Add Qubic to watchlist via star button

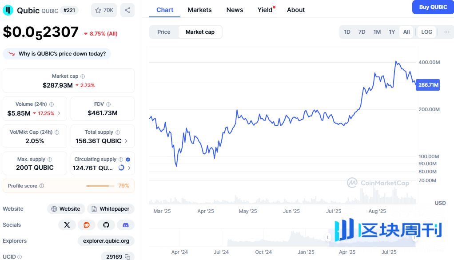(104, 10)
